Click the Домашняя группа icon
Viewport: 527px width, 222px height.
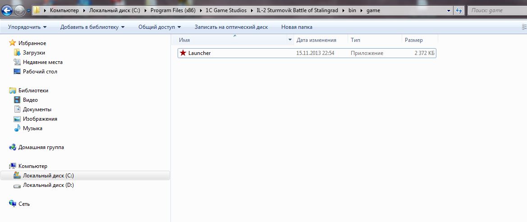point(13,147)
